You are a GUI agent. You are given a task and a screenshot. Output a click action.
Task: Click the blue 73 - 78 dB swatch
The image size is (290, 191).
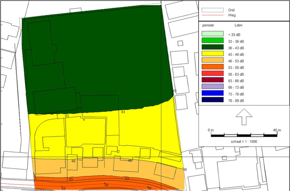point(213,93)
